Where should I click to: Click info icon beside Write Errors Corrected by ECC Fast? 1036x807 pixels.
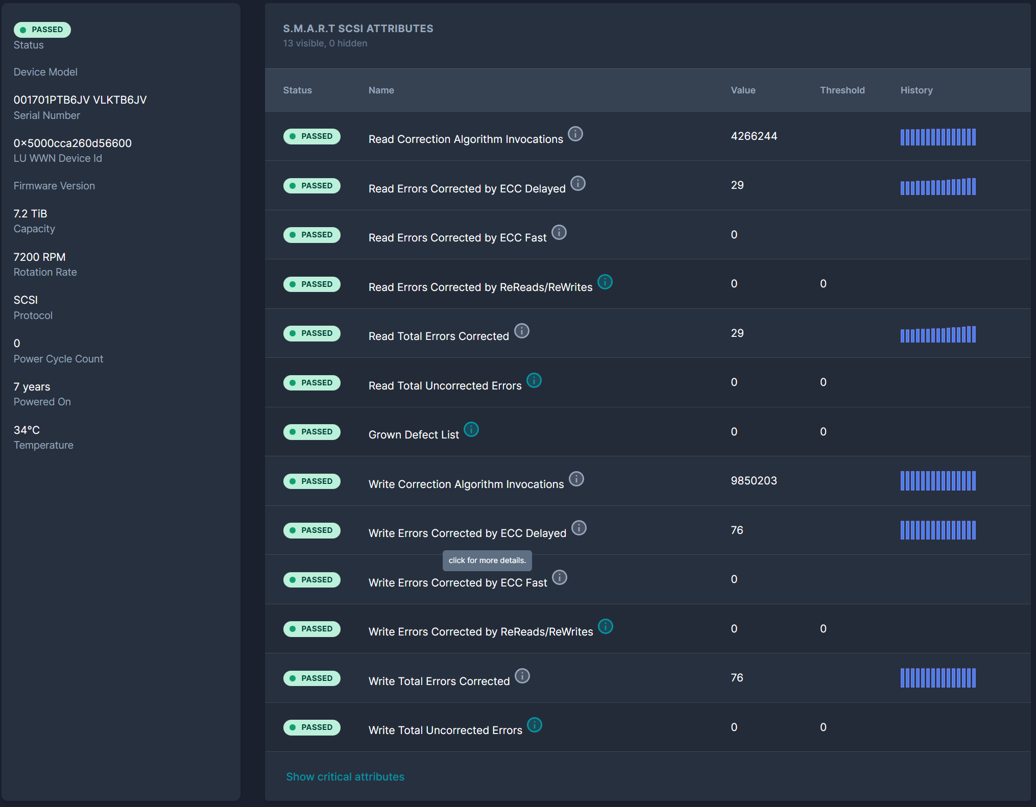click(x=559, y=577)
